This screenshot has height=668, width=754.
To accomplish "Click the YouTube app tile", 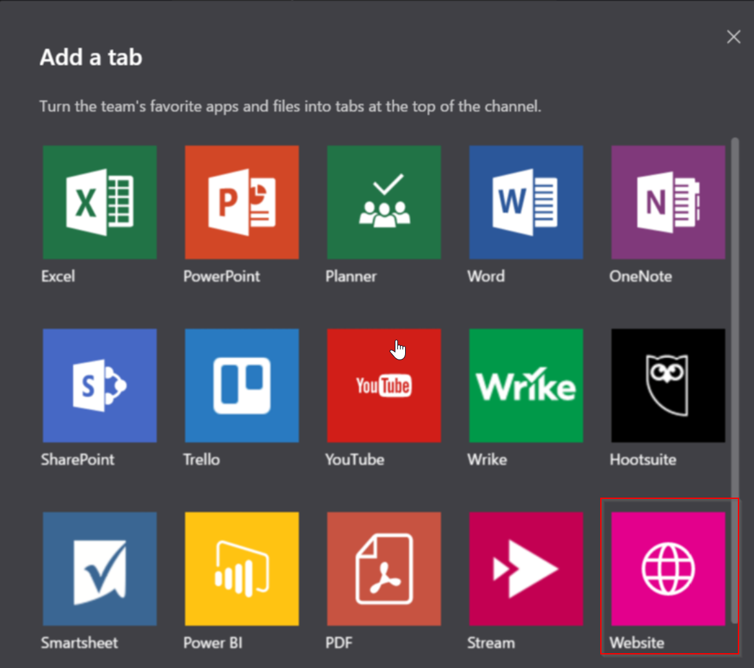I will (384, 385).
